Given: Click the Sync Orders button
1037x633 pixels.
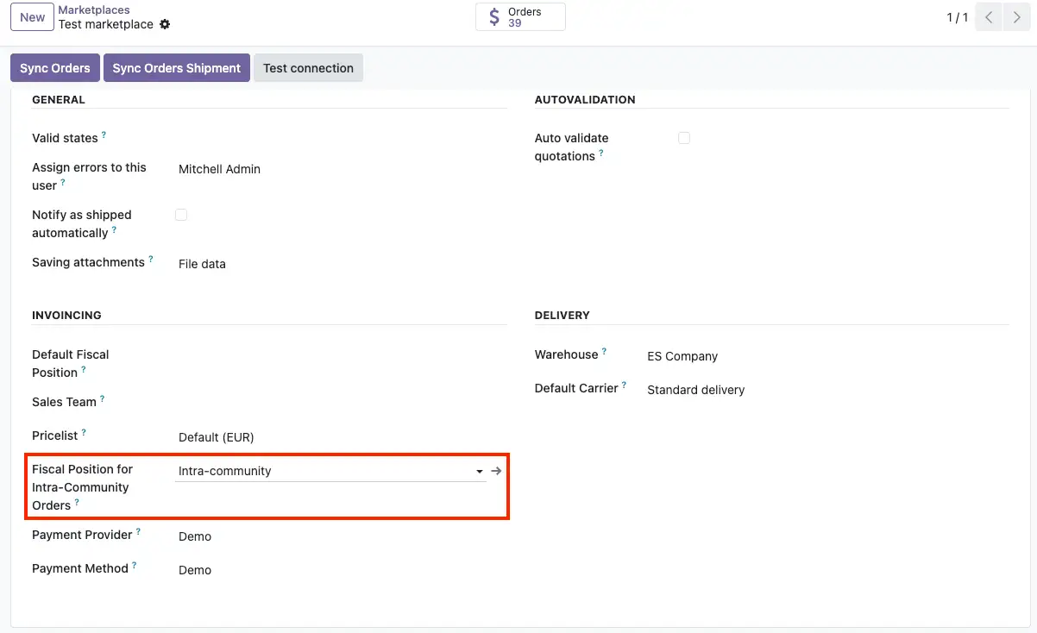Looking at the screenshot, I should (x=55, y=68).
